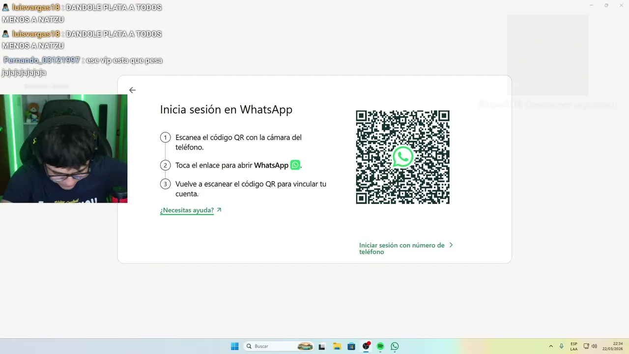The width and height of the screenshot is (629, 354).
Task: Click the search highlight image in Buscar
Action: pos(305,346)
